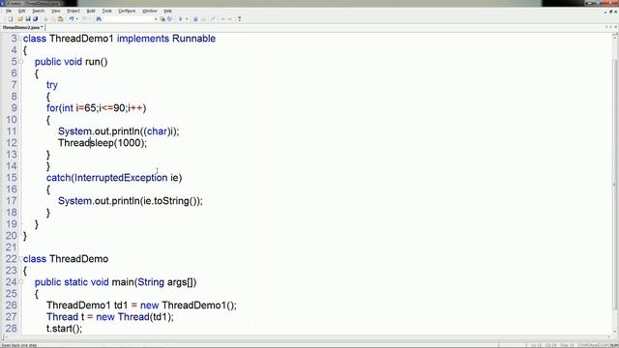Image resolution: width=619 pixels, height=348 pixels.
Task: Open the View menu
Action: [56, 11]
